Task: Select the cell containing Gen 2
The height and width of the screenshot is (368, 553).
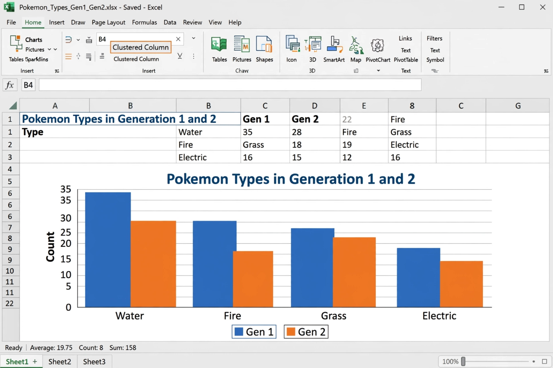Action: 315,119
